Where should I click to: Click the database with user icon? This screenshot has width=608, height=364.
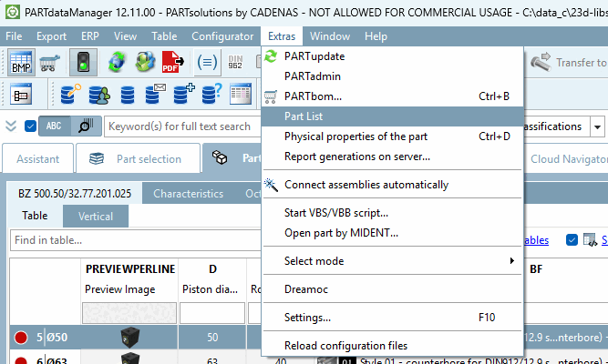tap(99, 94)
